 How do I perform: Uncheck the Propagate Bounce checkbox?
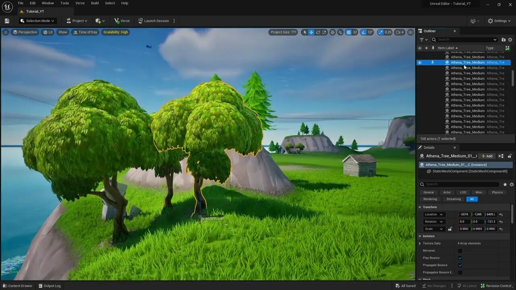click(x=460, y=265)
